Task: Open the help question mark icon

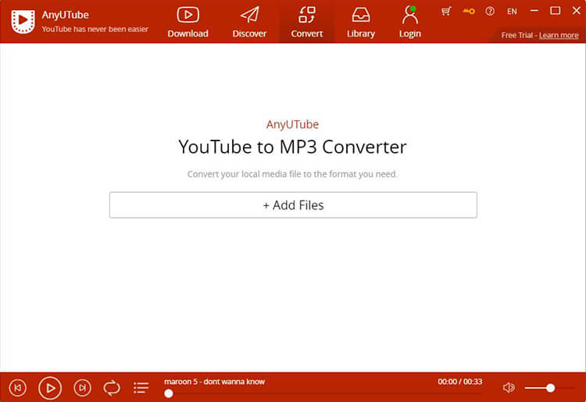Action: 490,11
